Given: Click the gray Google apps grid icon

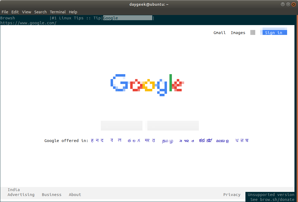Looking at the screenshot, I should (x=253, y=32).
